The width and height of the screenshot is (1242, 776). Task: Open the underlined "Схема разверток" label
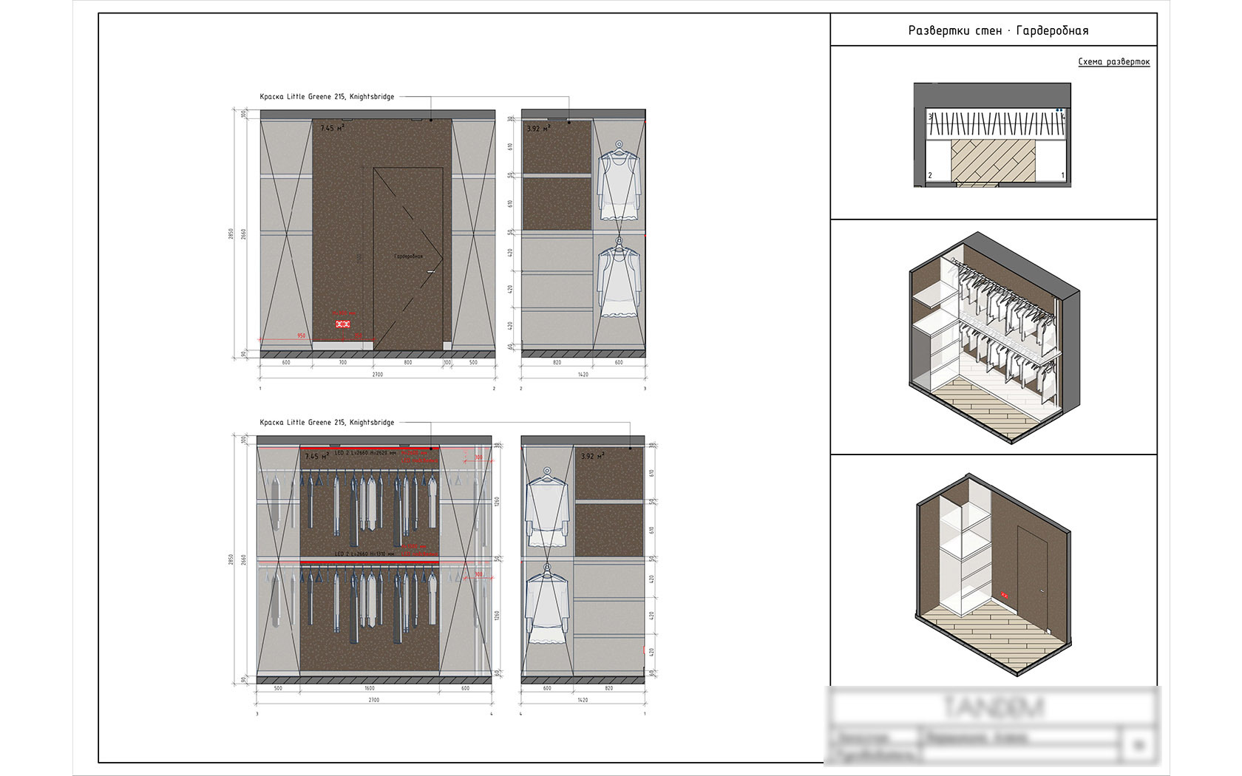coord(1113,61)
